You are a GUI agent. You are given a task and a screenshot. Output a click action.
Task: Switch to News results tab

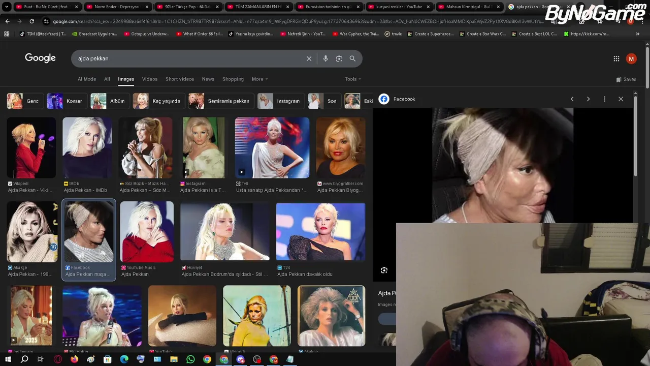pyautogui.click(x=208, y=79)
